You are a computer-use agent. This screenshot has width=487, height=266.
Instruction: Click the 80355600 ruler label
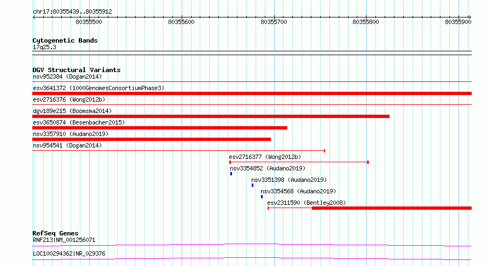pyautogui.click(x=181, y=22)
